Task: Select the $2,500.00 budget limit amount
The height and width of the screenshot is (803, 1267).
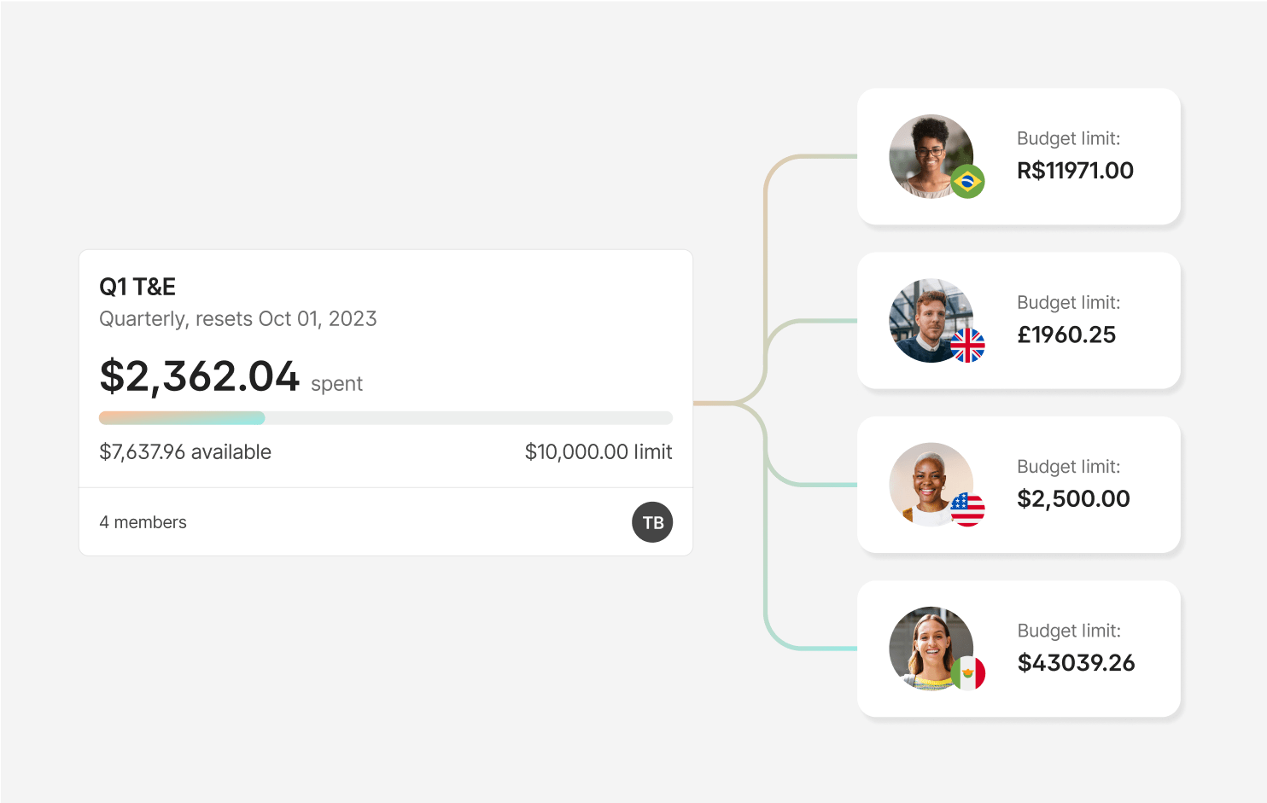Action: tap(1073, 498)
